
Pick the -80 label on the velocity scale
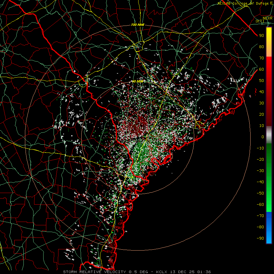click(x=260, y=227)
